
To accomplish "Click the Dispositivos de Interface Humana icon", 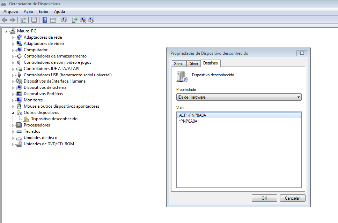I will click(19, 81).
